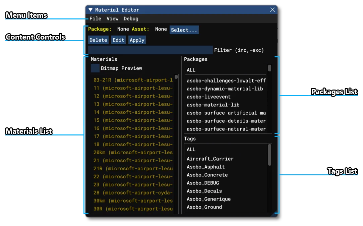Click the Apply button

[137, 40]
